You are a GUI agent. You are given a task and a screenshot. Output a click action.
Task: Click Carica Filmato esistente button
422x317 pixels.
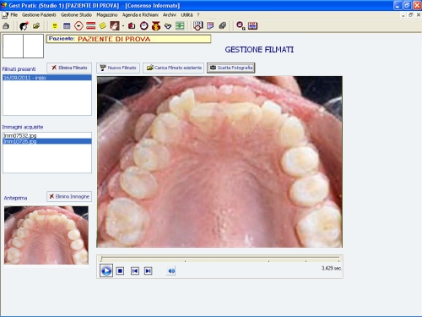173,68
